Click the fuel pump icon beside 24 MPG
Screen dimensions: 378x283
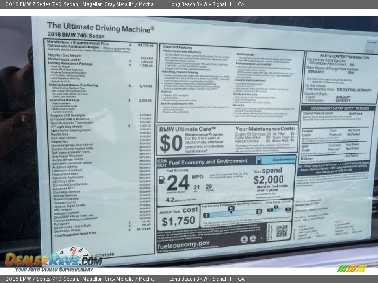click(x=162, y=180)
